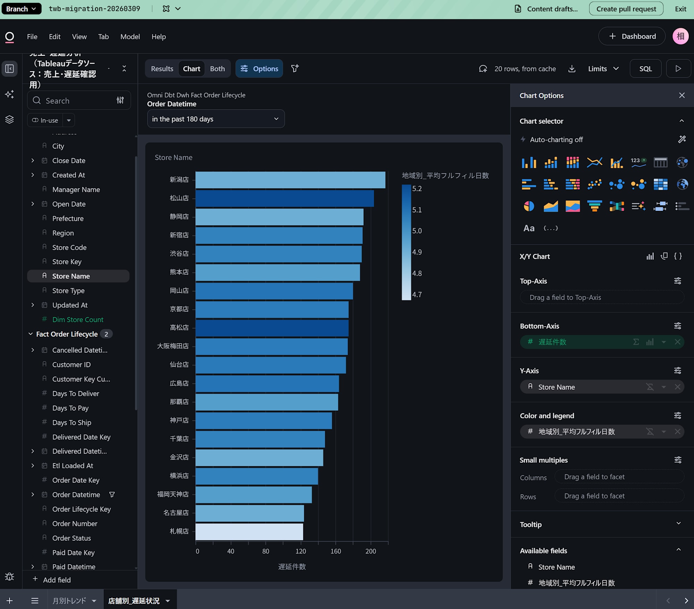Toggle the left sidebar panel icon

9,69
